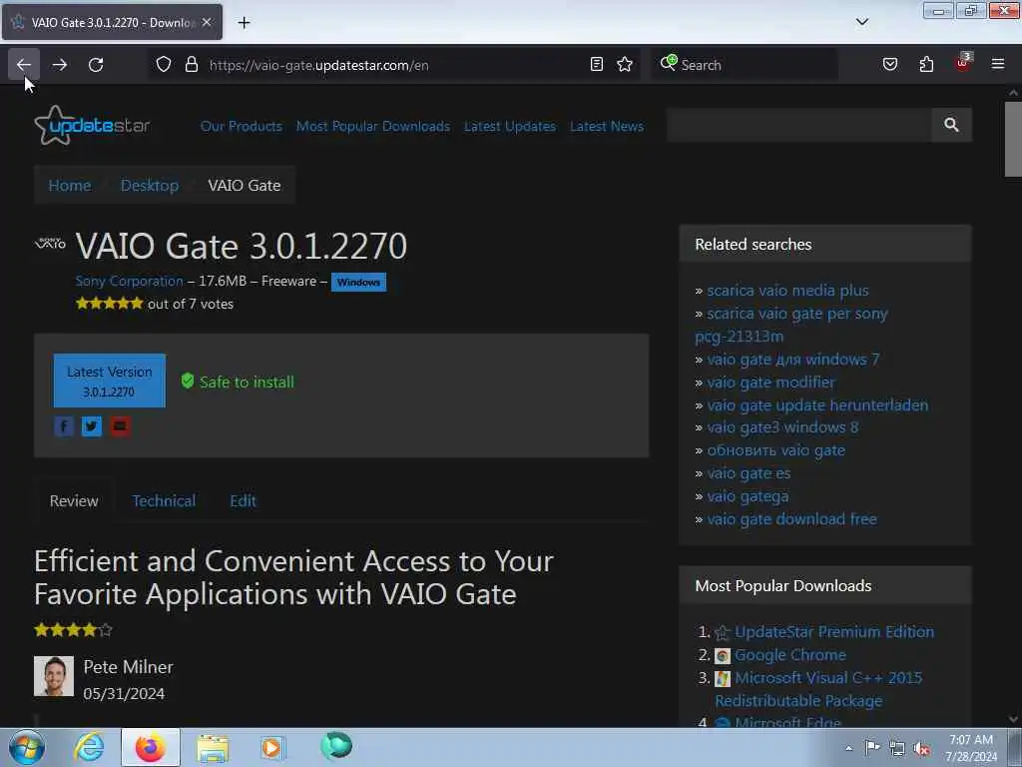The width and height of the screenshot is (1022, 767).
Task: Open Firefox hamburger application menu
Action: click(x=998, y=64)
